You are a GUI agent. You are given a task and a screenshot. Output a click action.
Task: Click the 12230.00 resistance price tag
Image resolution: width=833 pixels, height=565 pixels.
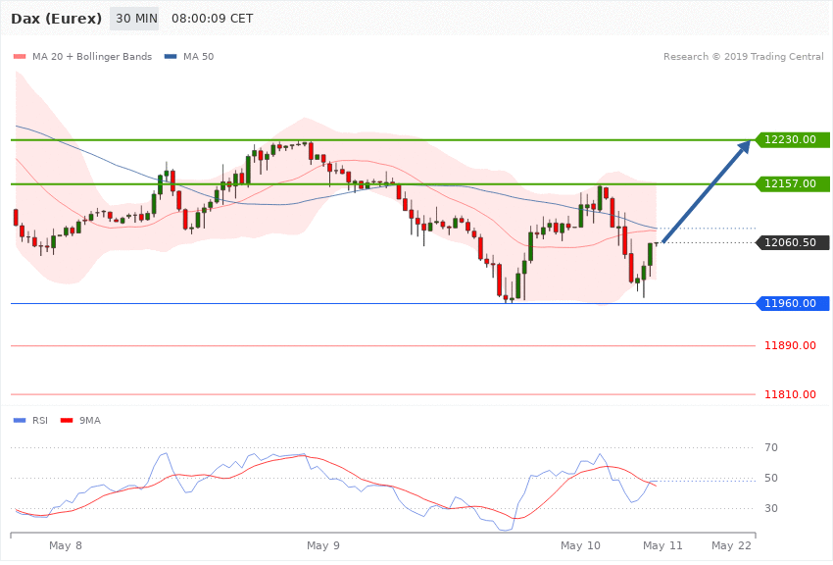792,140
